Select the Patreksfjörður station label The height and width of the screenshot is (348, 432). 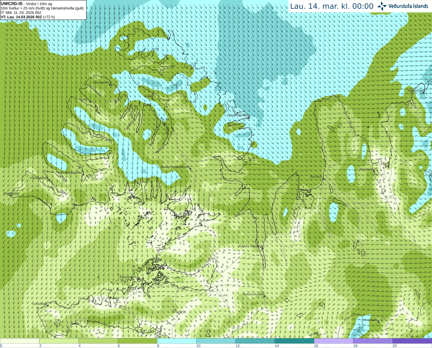click(39, 178)
